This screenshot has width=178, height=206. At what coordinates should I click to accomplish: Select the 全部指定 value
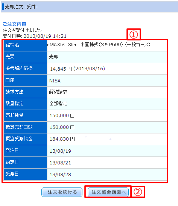pyautogui.click(x=58, y=104)
